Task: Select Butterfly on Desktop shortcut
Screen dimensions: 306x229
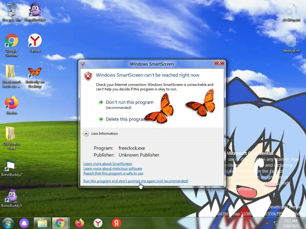Action: point(35,78)
